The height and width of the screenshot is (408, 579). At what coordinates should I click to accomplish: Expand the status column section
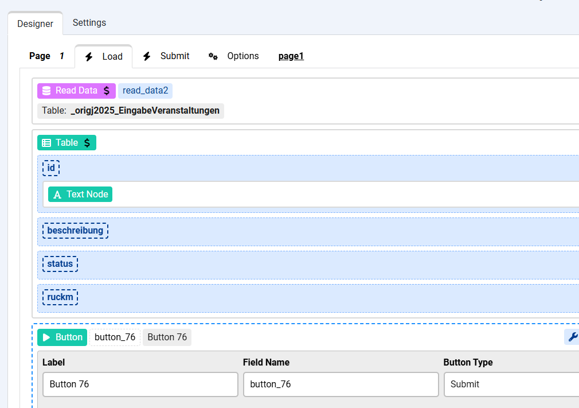click(60, 264)
